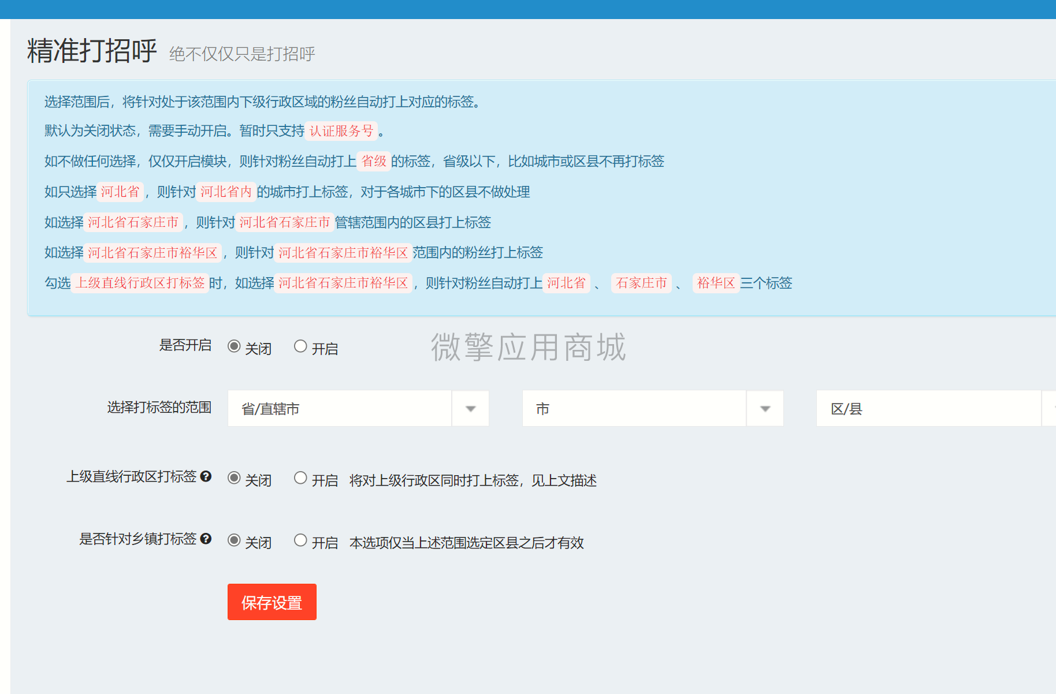Select 关闭 radio for 是否开启
1056x694 pixels.
[233, 346]
